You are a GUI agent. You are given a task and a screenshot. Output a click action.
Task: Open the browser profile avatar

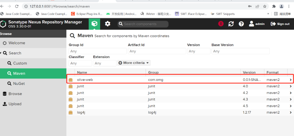(x=281, y=6)
